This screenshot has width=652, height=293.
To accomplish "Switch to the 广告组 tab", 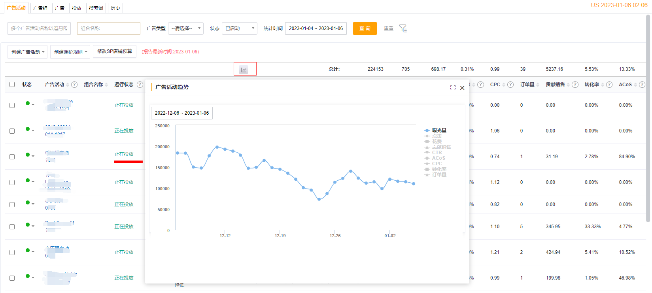I will [x=40, y=8].
